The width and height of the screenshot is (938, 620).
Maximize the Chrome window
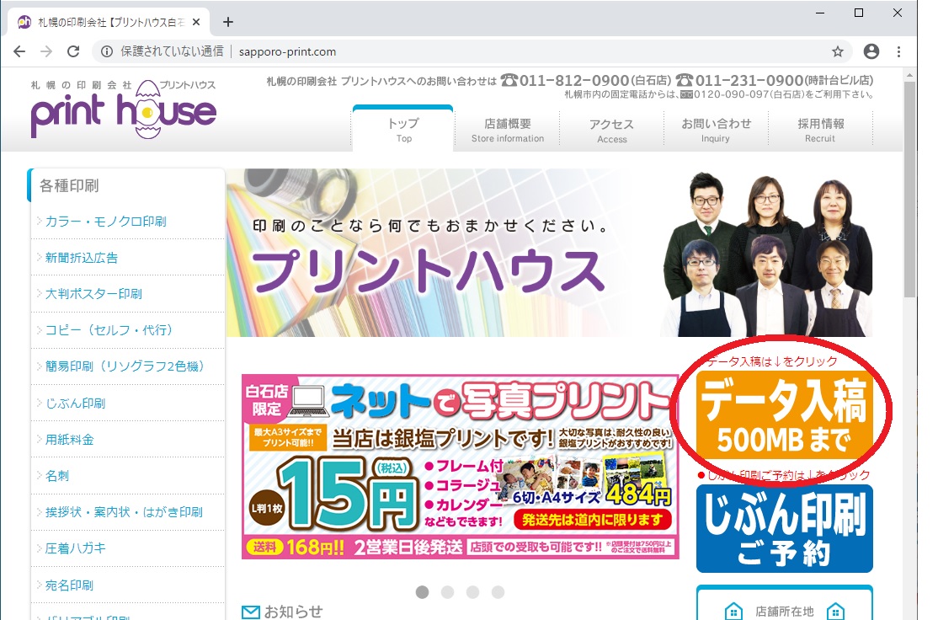coord(859,13)
